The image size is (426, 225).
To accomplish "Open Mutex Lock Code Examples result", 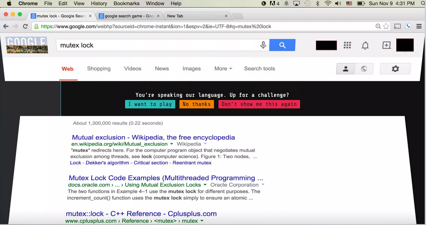I will 166,178.
